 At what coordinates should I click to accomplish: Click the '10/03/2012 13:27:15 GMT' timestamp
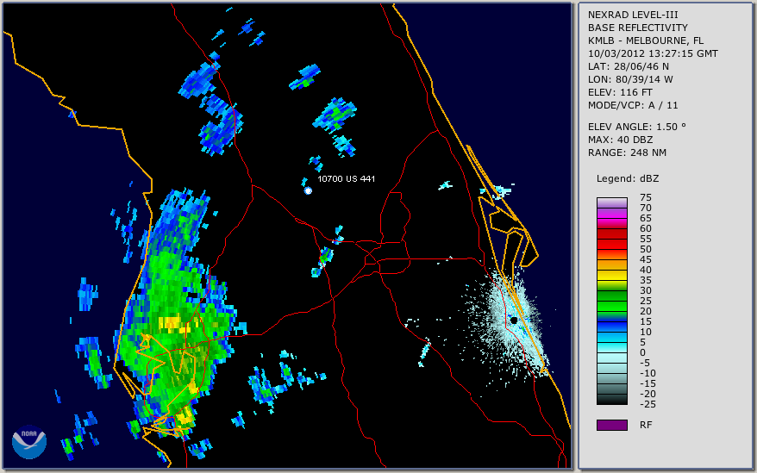pos(653,53)
